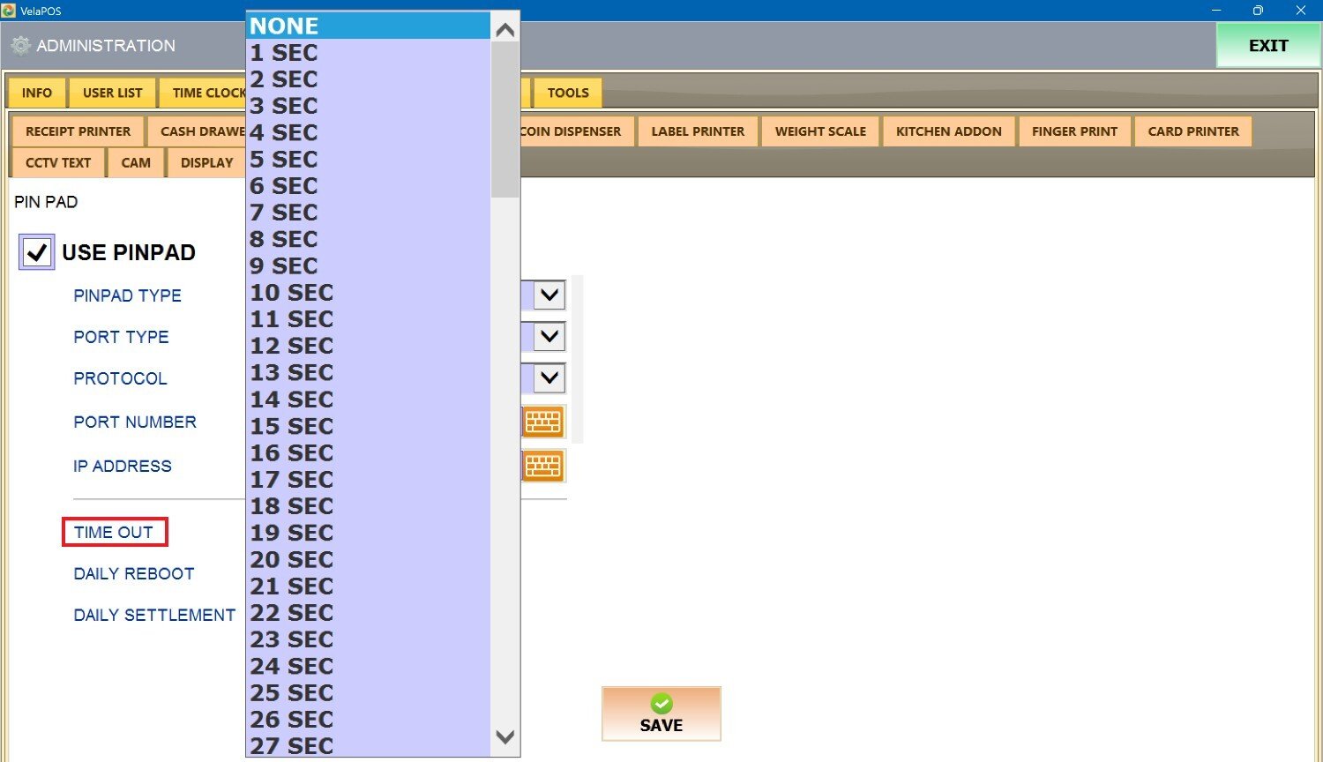Image resolution: width=1323 pixels, height=762 pixels.
Task: Expand the Pinpad Type dropdown
Action: pyautogui.click(x=549, y=295)
